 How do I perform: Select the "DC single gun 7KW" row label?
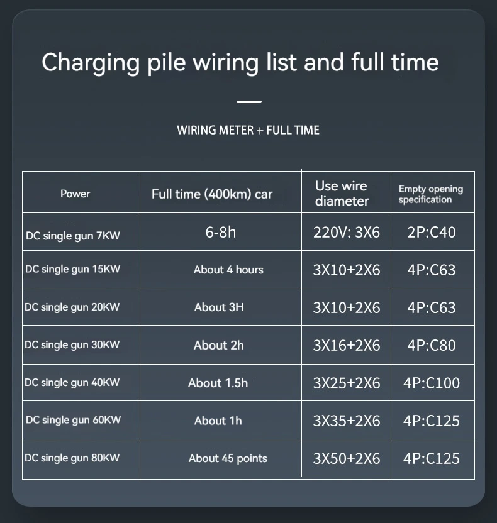tap(72, 236)
